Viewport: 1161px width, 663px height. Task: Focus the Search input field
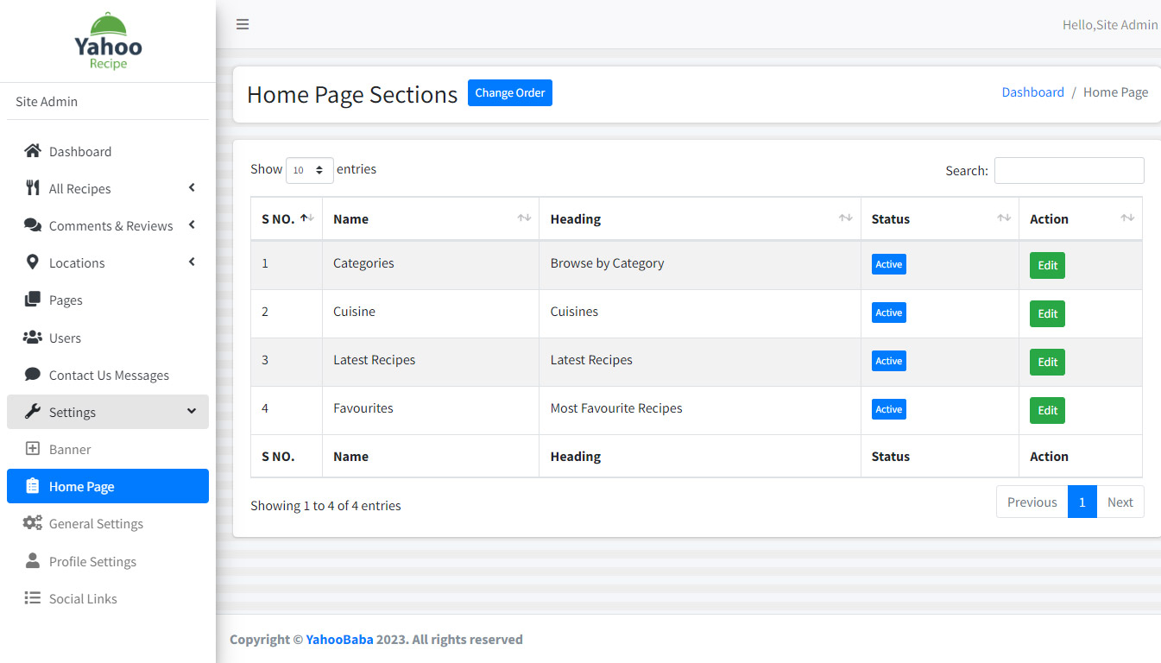1069,170
